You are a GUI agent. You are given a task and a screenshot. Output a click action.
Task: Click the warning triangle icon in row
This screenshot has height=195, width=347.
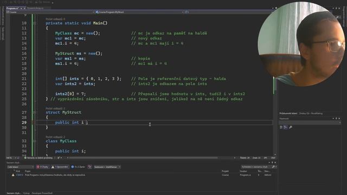click(13, 175)
